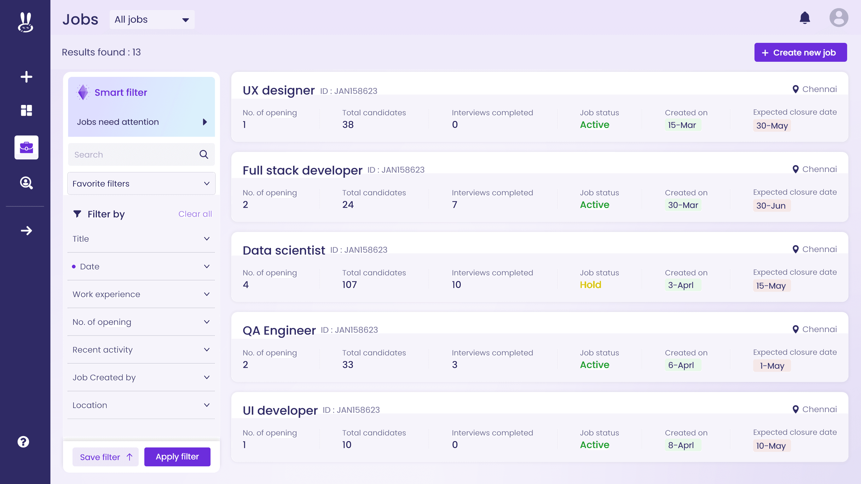Select the briefcase jobs icon
This screenshot has width=861, height=484.
(x=26, y=147)
